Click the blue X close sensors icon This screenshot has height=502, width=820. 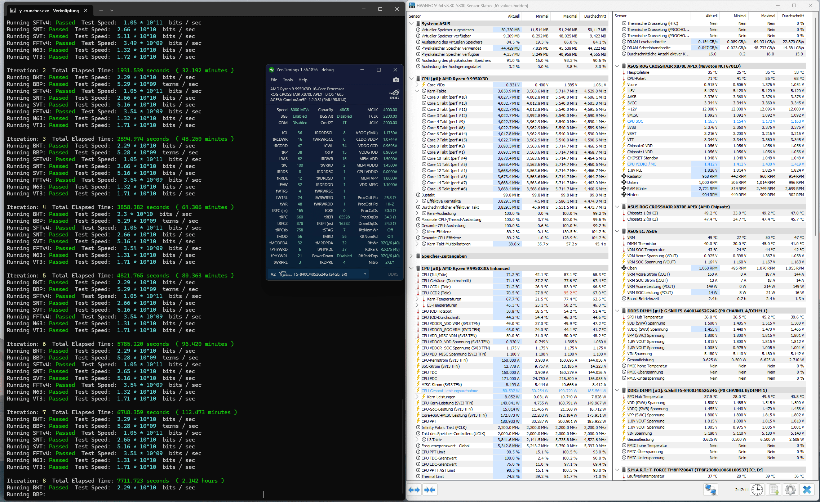tap(807, 490)
